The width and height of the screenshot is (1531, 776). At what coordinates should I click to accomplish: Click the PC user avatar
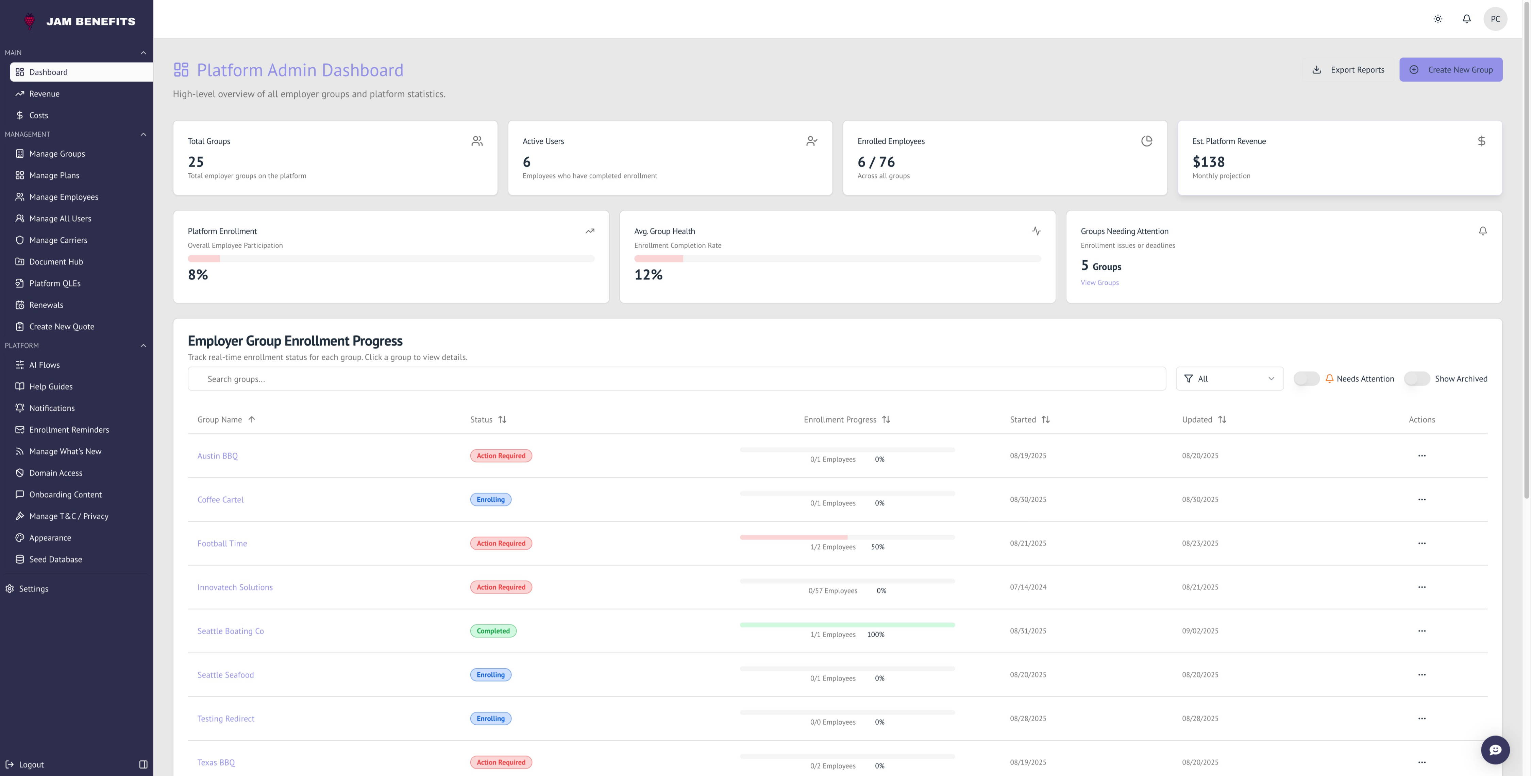[x=1495, y=19]
